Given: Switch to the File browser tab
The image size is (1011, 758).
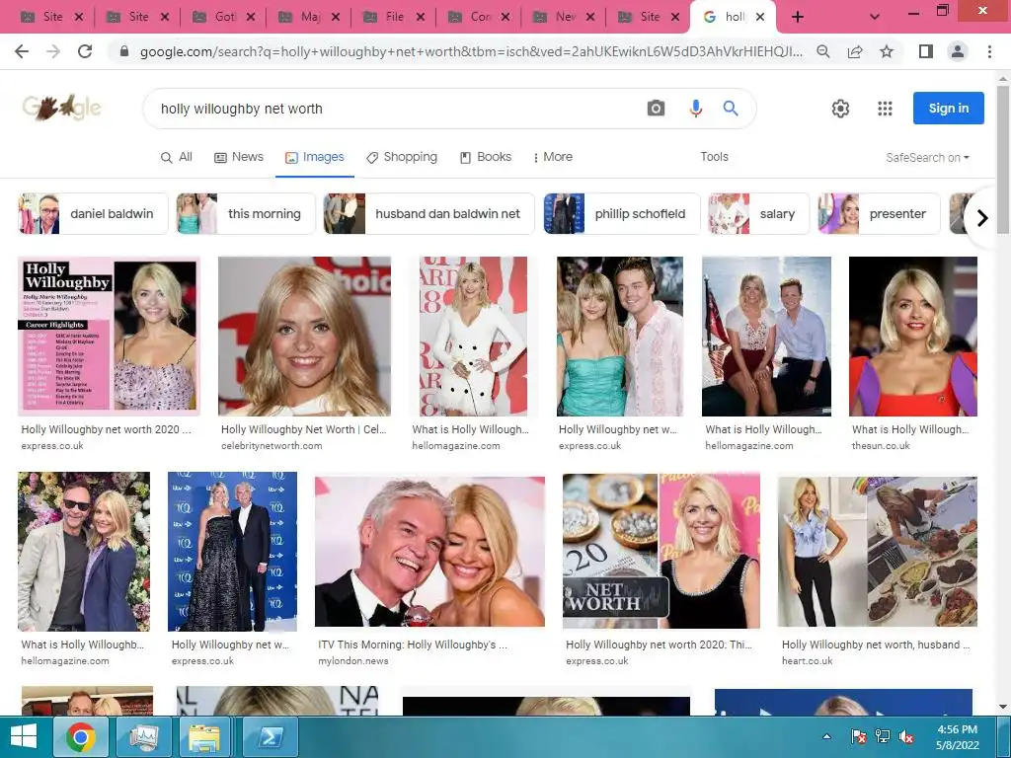Looking at the screenshot, I should [393, 17].
